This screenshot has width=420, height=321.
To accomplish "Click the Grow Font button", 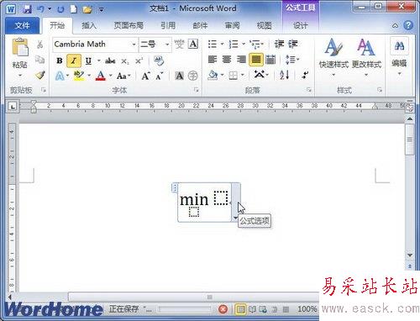I will point(145,76).
